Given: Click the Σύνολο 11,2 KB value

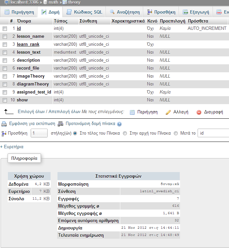Looking at the screenshot, I should 41,199.
